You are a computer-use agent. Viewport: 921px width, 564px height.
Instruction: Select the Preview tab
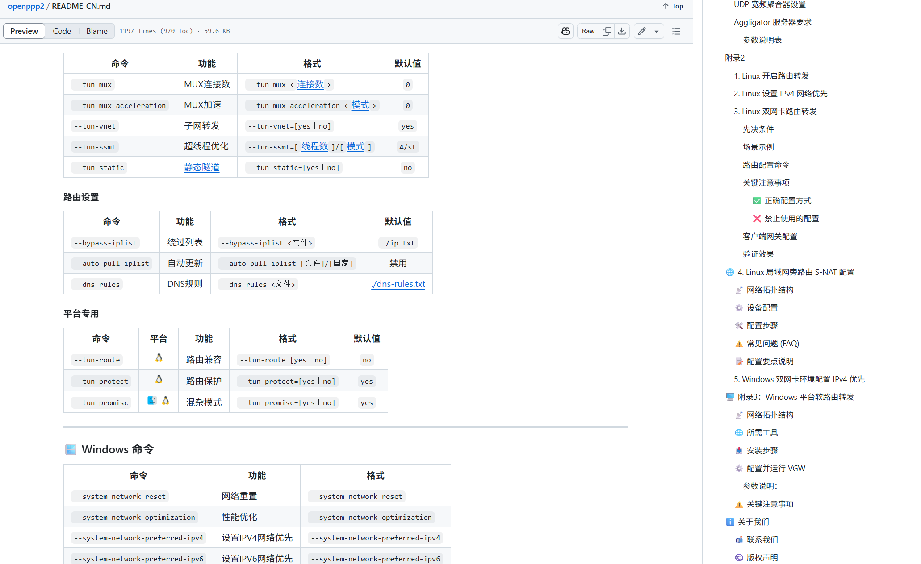[24, 31]
